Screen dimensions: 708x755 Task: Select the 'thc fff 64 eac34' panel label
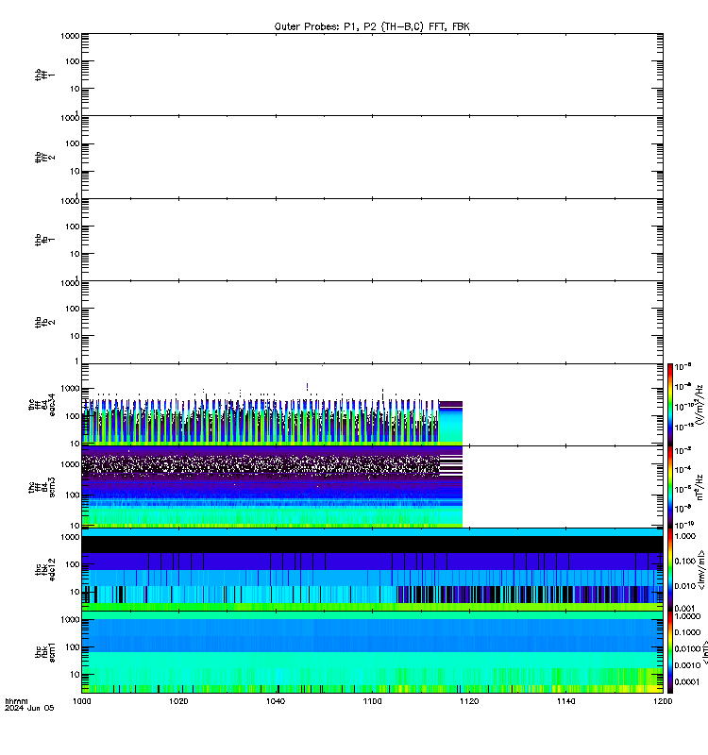(42, 405)
